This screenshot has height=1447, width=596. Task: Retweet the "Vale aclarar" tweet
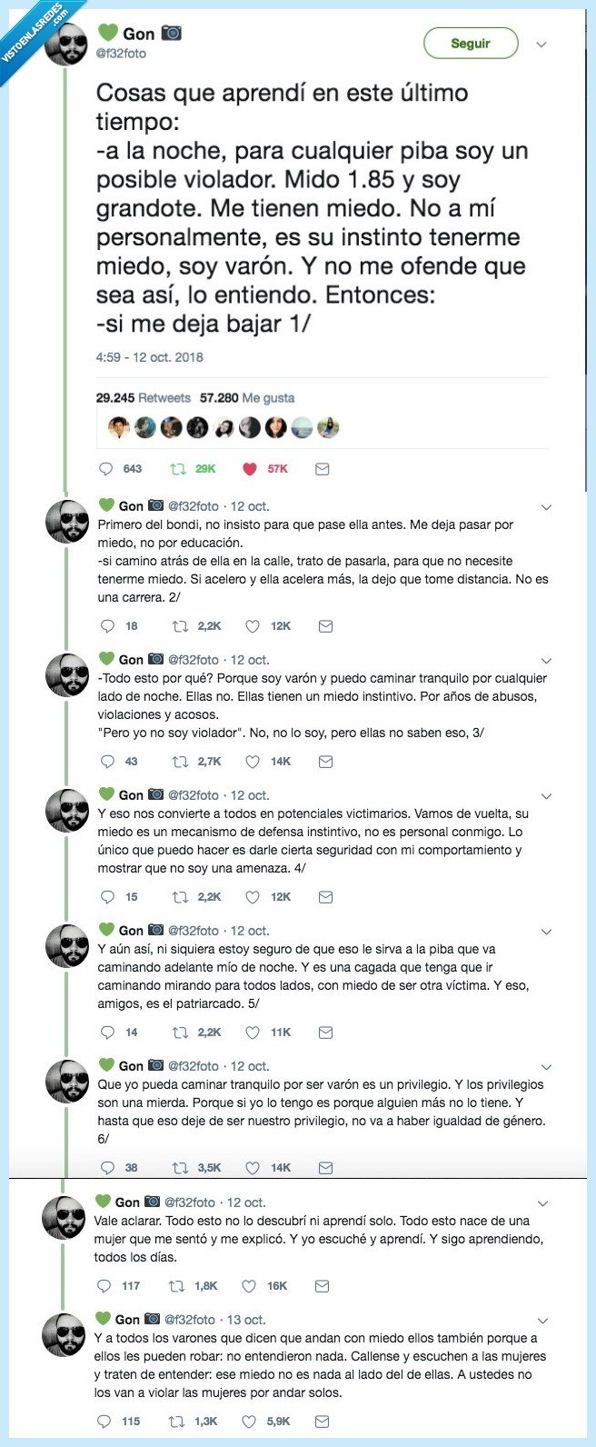(x=177, y=1287)
